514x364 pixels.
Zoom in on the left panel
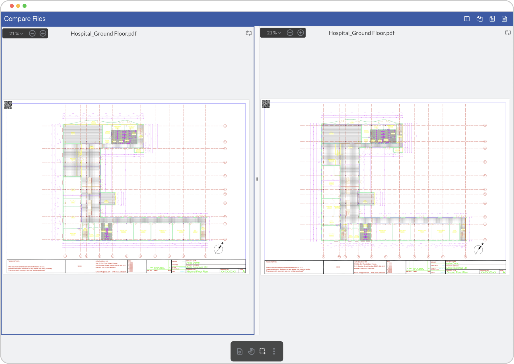point(43,34)
